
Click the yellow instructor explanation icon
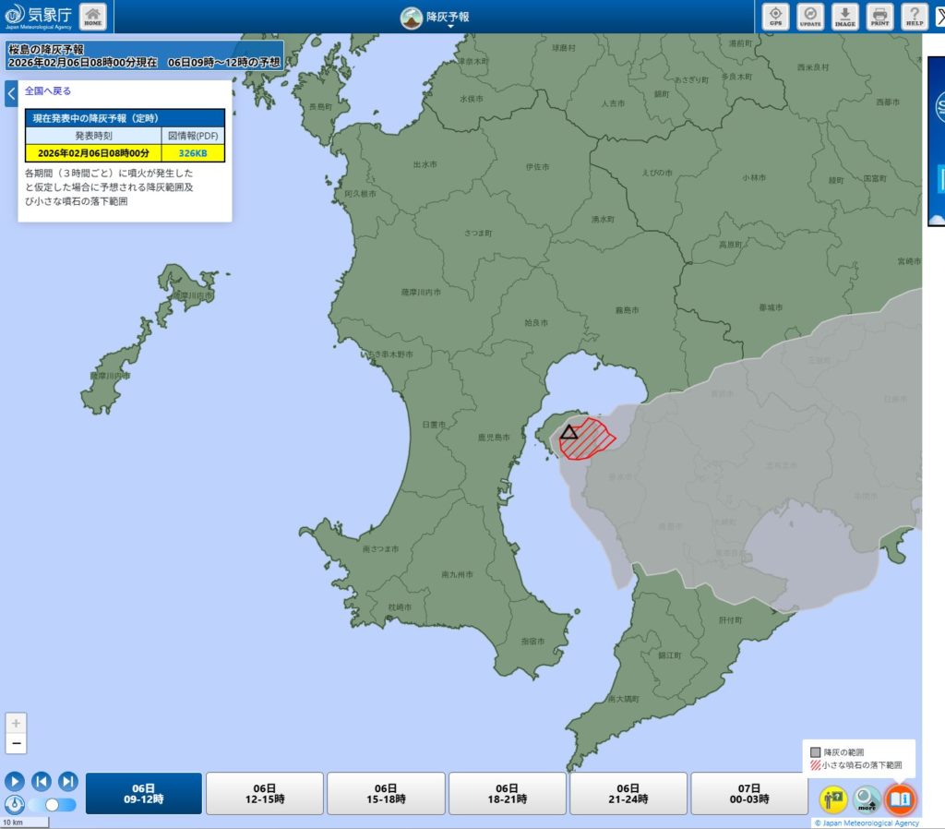pos(833,798)
